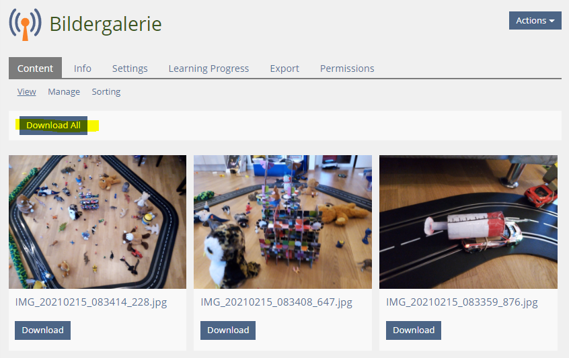Open the syringe on race car thumbnail
The width and height of the screenshot is (569, 358).
(469, 222)
